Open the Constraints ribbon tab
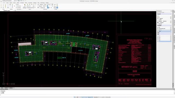Image resolution: width=175 pixels, height=98 pixels. (x=30, y=3)
